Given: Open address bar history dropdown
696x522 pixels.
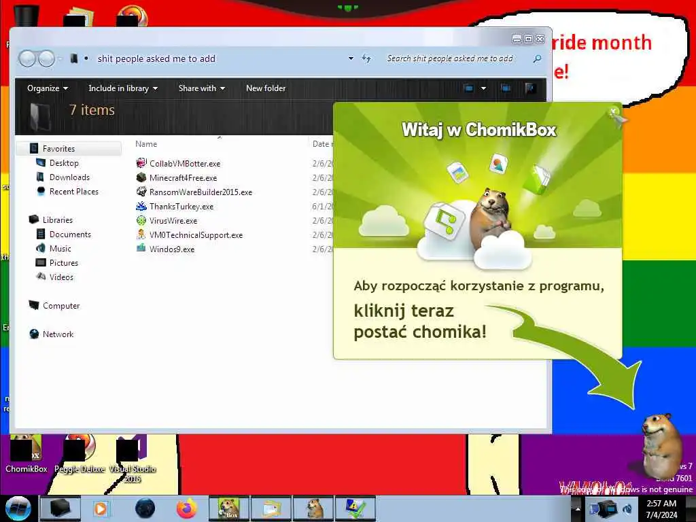Looking at the screenshot, I should pyautogui.click(x=351, y=58).
